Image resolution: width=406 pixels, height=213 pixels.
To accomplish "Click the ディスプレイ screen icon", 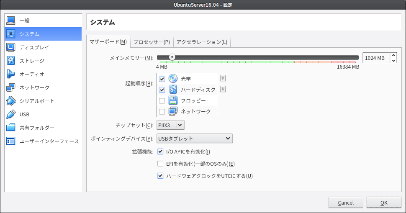I will (x=10, y=47).
